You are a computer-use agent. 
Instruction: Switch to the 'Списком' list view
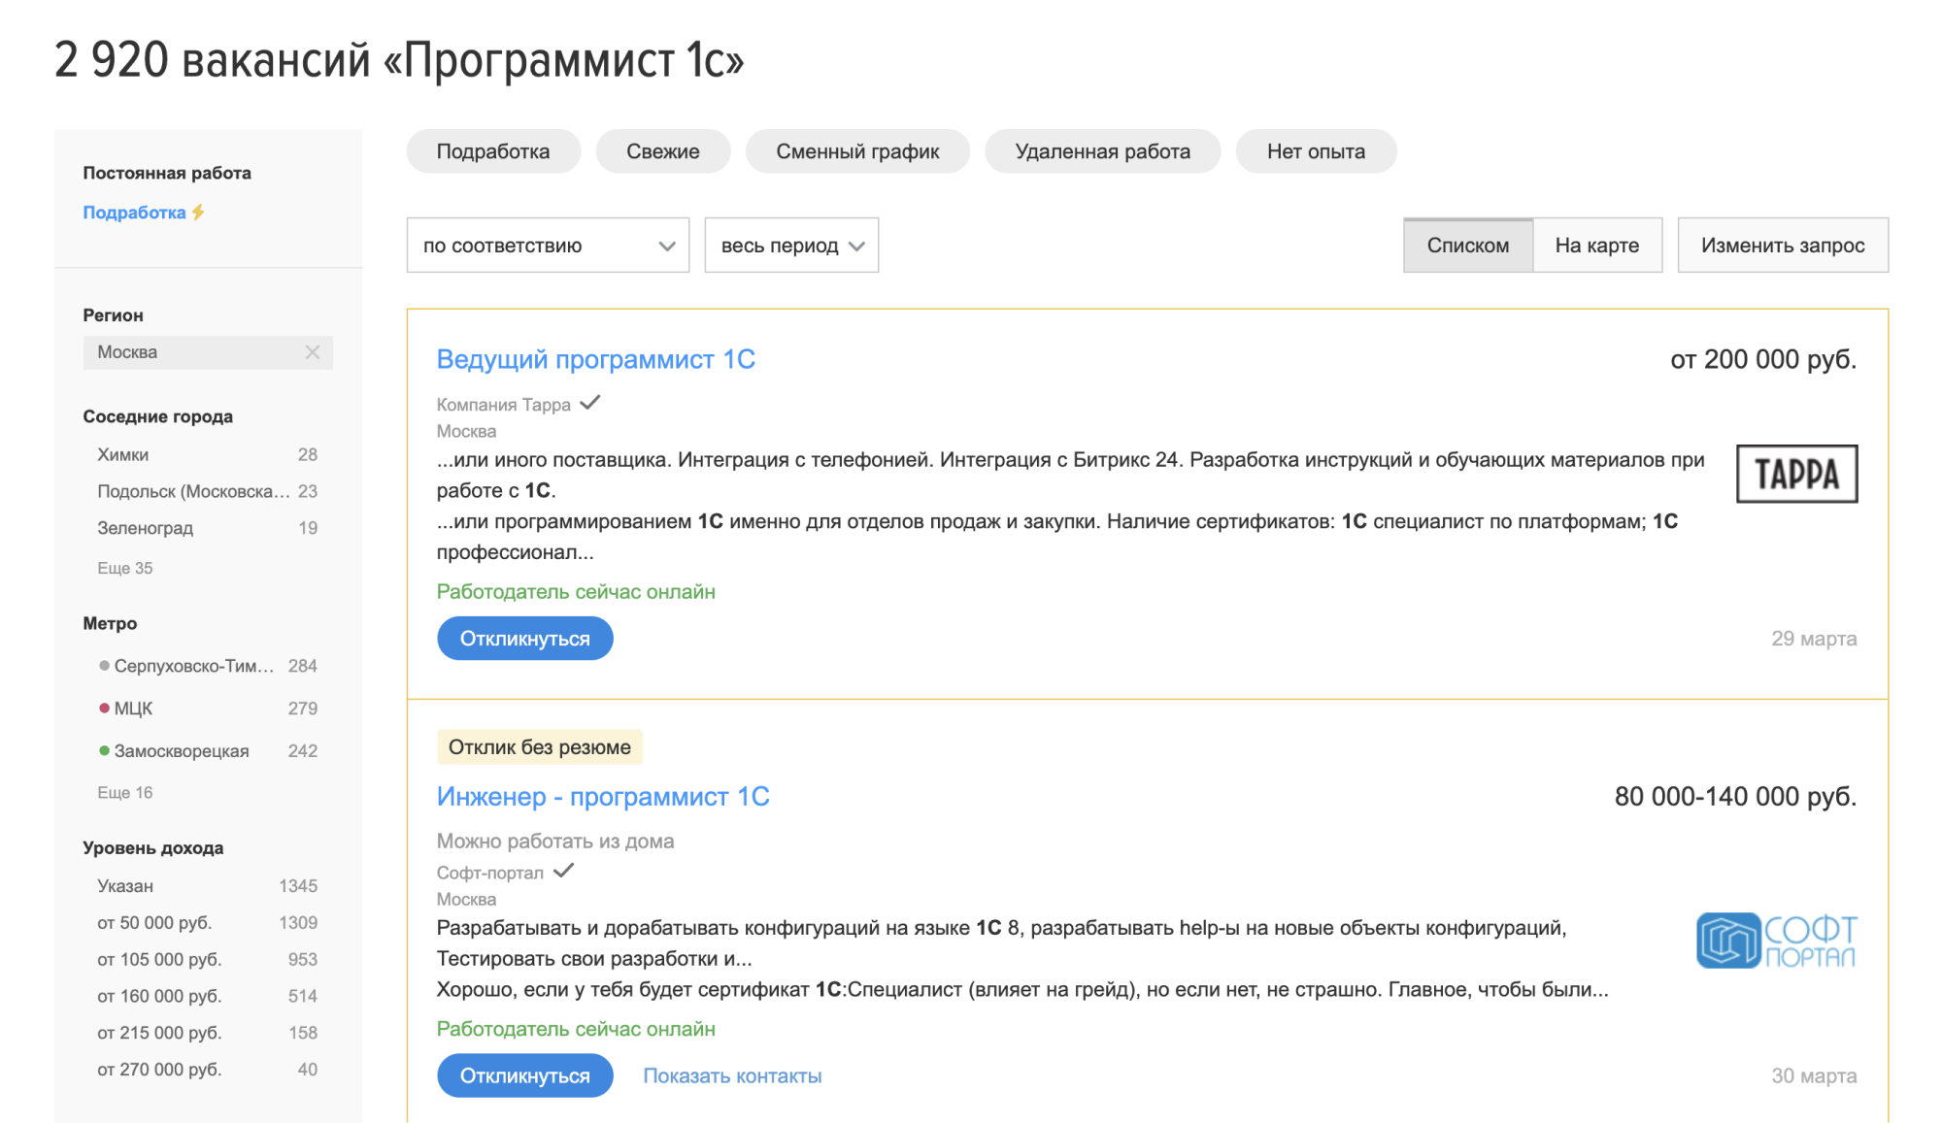click(1468, 246)
